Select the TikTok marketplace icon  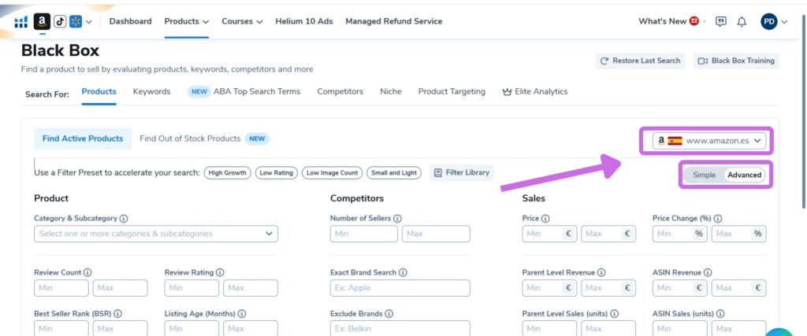tap(60, 21)
